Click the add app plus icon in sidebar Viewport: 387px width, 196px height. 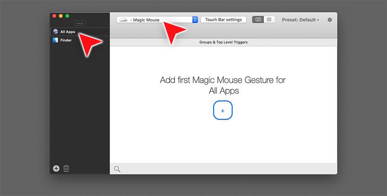pyautogui.click(x=56, y=169)
